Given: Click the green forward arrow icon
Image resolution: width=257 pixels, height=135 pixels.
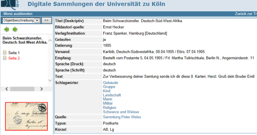Looking at the screenshot, I should pyautogui.click(x=15, y=30).
